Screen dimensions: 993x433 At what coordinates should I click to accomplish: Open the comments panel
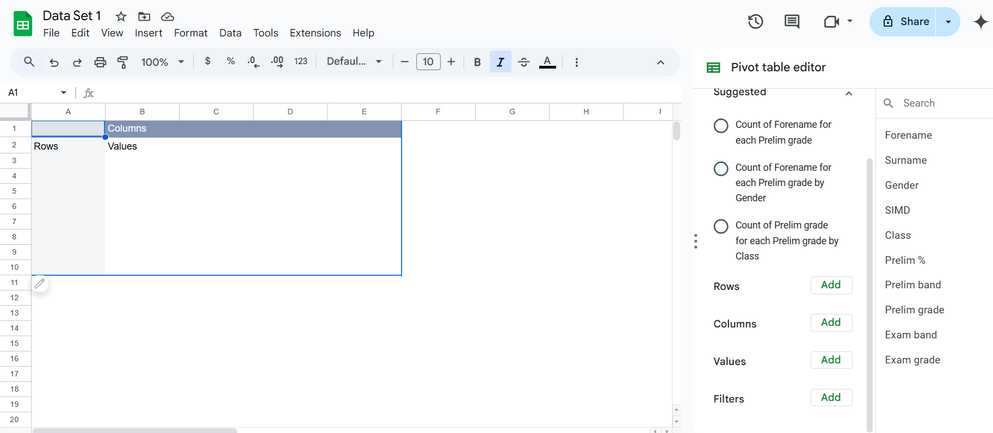pyautogui.click(x=792, y=22)
